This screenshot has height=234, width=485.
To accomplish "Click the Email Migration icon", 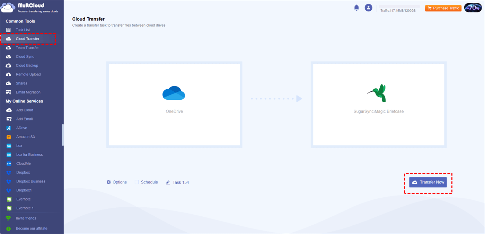I will (9, 92).
